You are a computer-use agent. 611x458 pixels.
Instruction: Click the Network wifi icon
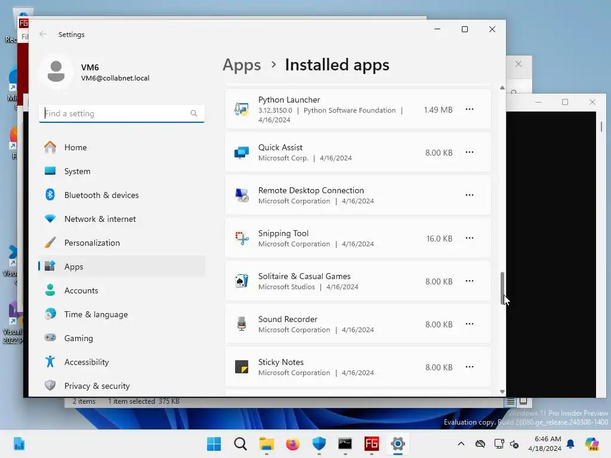tap(50, 218)
